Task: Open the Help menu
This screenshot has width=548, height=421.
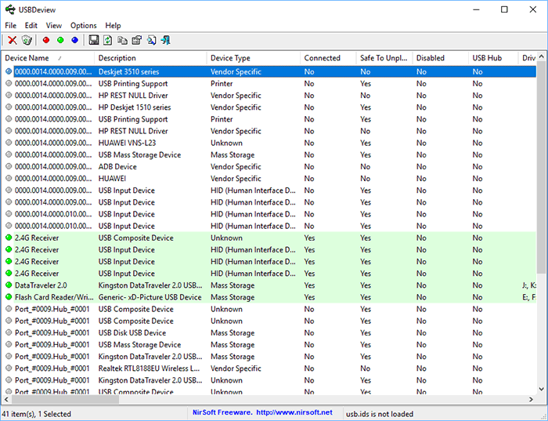Action: click(113, 25)
